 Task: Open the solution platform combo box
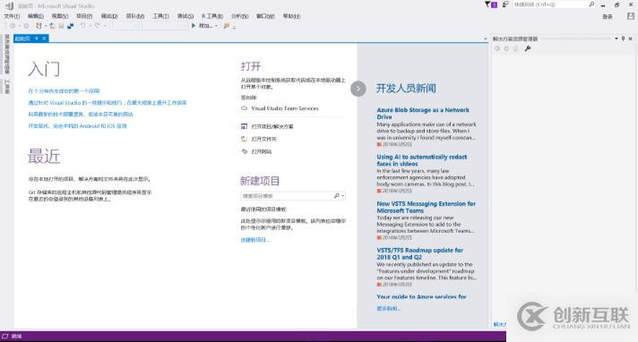tap(165, 26)
